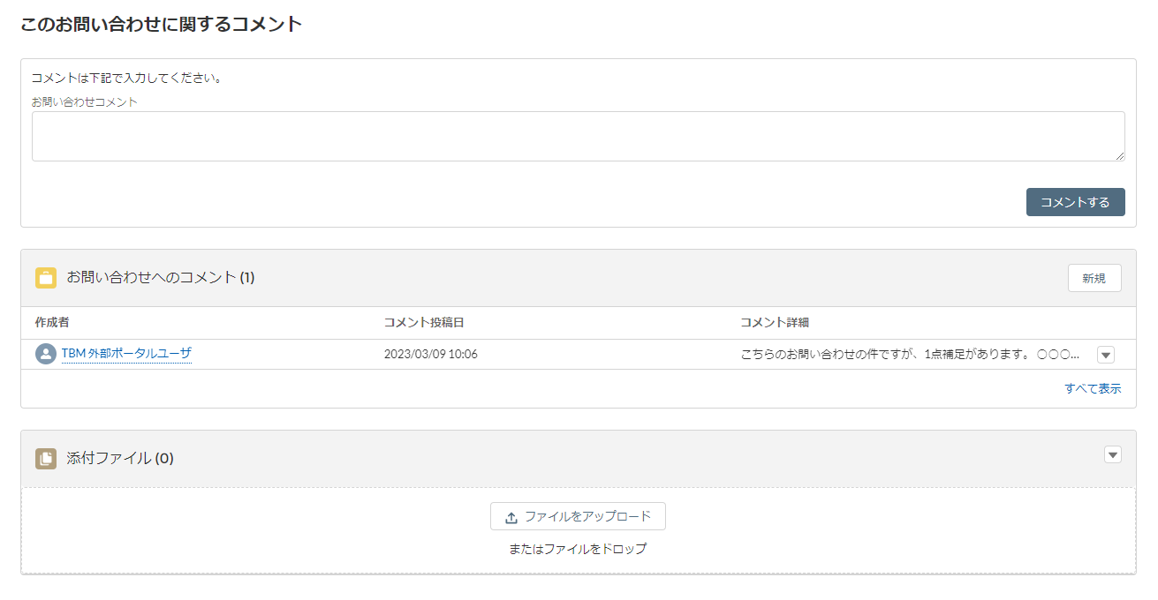The width and height of the screenshot is (1158, 600).
Task: Open the TBM 外部ポータルユーザ profile link
Action: [126, 354]
